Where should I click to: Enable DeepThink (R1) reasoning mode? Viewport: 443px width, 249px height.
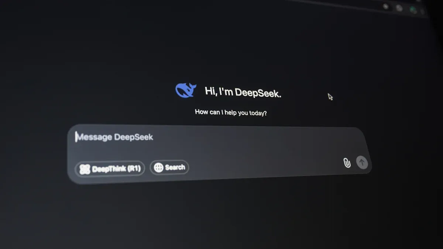coord(110,169)
